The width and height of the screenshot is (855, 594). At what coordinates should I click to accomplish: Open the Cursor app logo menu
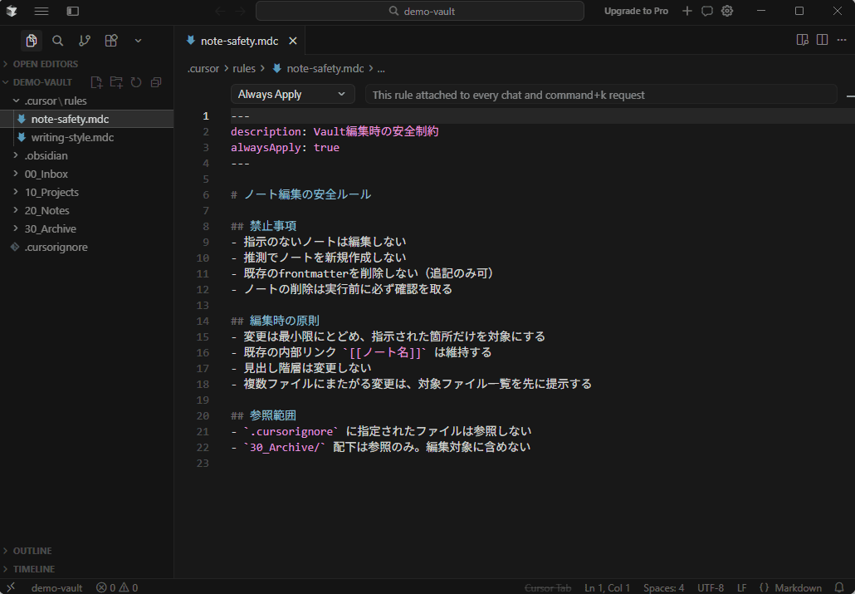(12, 11)
